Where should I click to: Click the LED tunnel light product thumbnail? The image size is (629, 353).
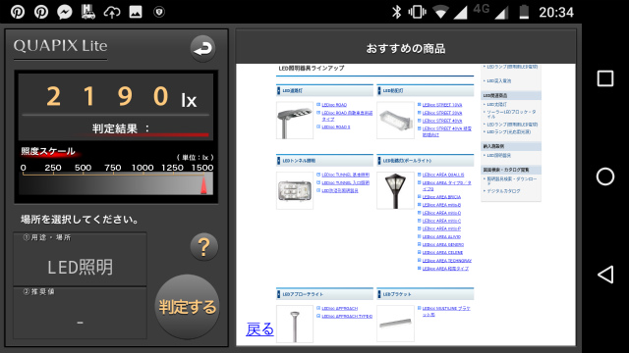coord(295,190)
